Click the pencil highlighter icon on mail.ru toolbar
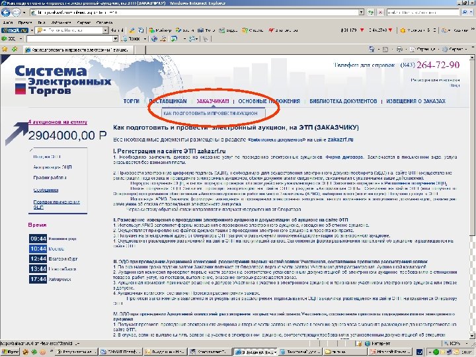This screenshot has width=476, height=357. [x=132, y=30]
